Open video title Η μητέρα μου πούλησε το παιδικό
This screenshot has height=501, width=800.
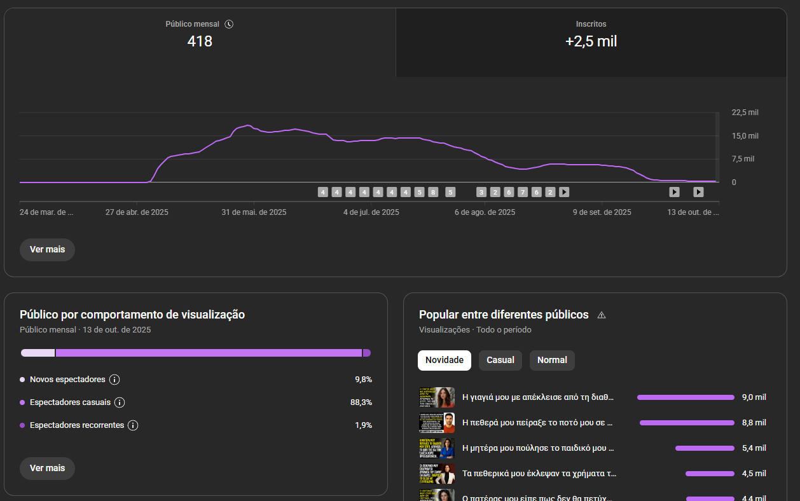(538, 448)
